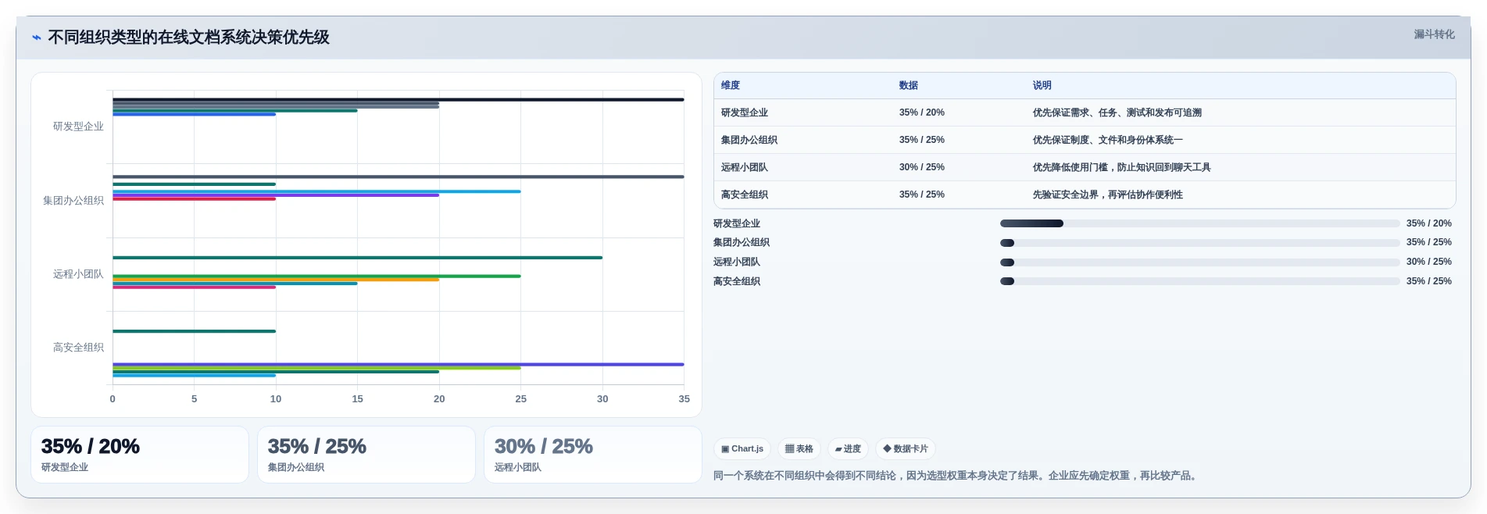Click 优先保证制度、文件和身份体系统一 description
The height and width of the screenshot is (514, 1487).
pyautogui.click(x=1108, y=140)
